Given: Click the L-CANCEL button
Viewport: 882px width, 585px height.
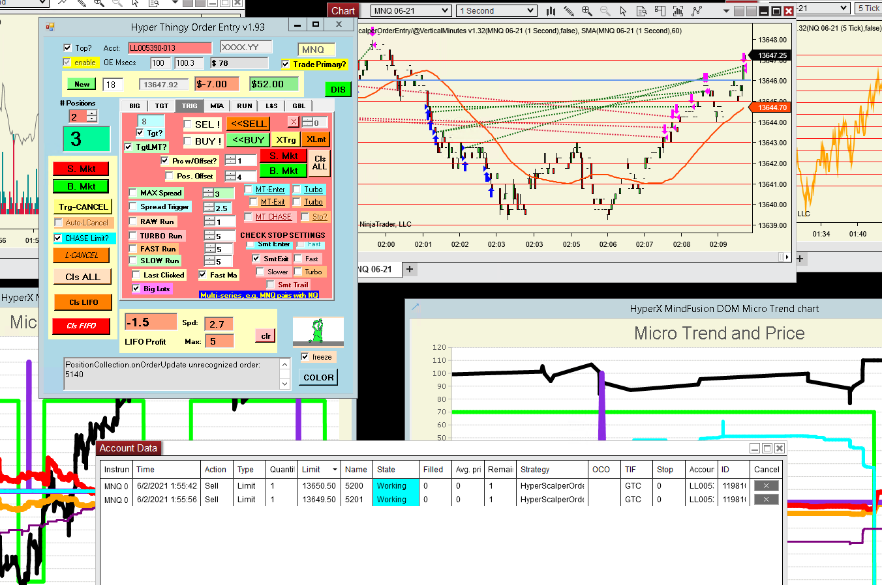Looking at the screenshot, I should tap(82, 255).
